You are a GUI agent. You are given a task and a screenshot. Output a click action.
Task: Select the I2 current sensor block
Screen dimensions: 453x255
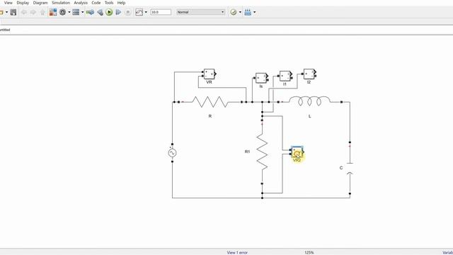coord(309,74)
